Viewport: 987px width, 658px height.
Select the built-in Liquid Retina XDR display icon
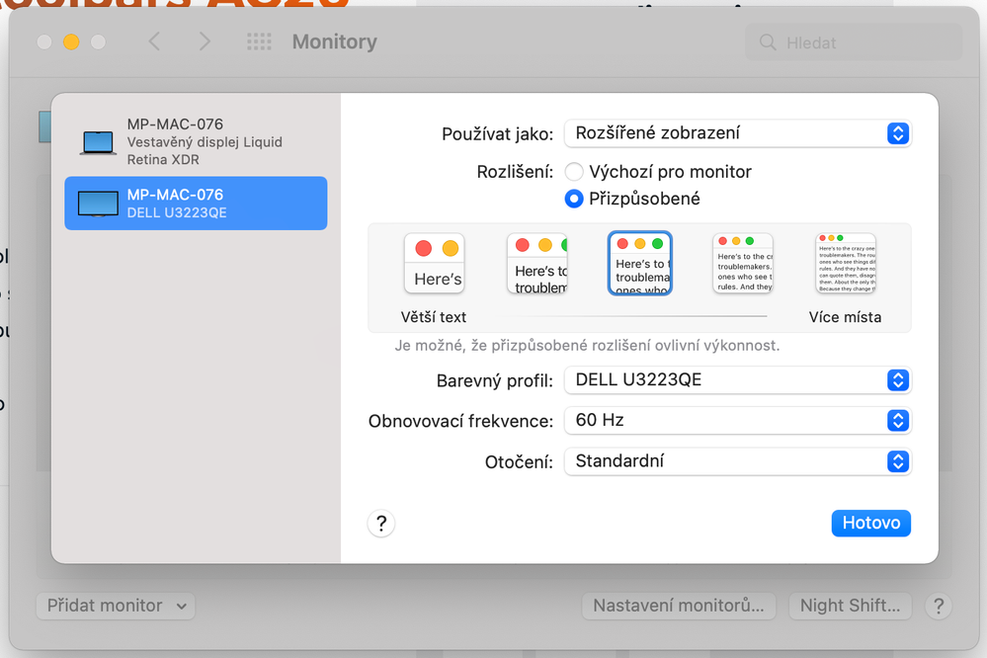click(x=97, y=141)
